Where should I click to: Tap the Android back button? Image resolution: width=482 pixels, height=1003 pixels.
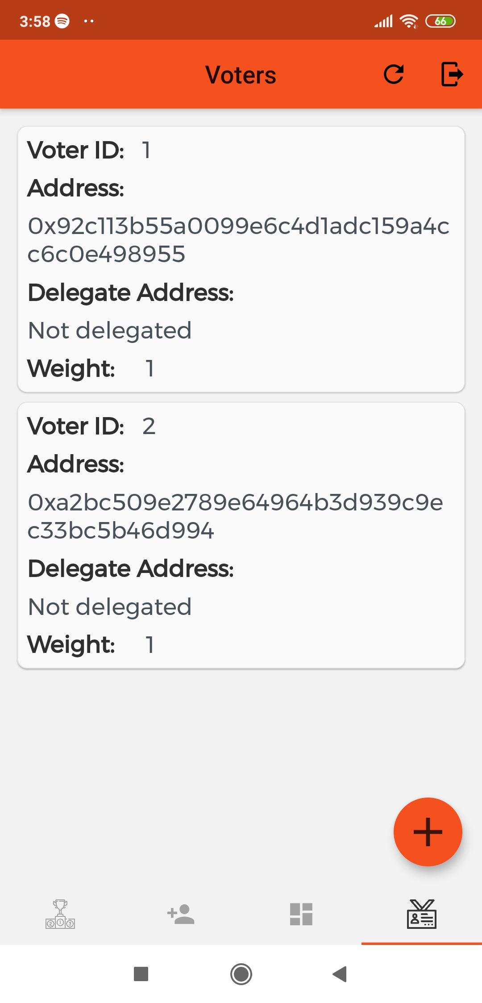[340, 974]
